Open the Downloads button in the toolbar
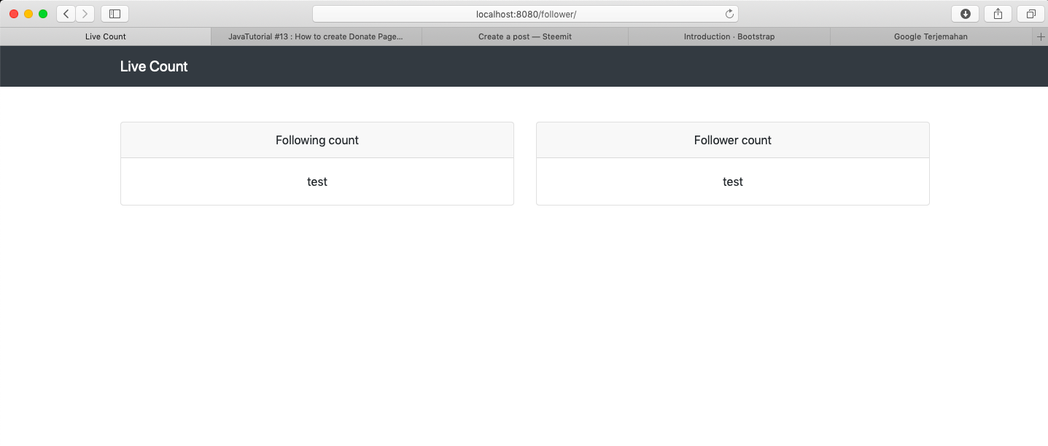 coord(966,14)
